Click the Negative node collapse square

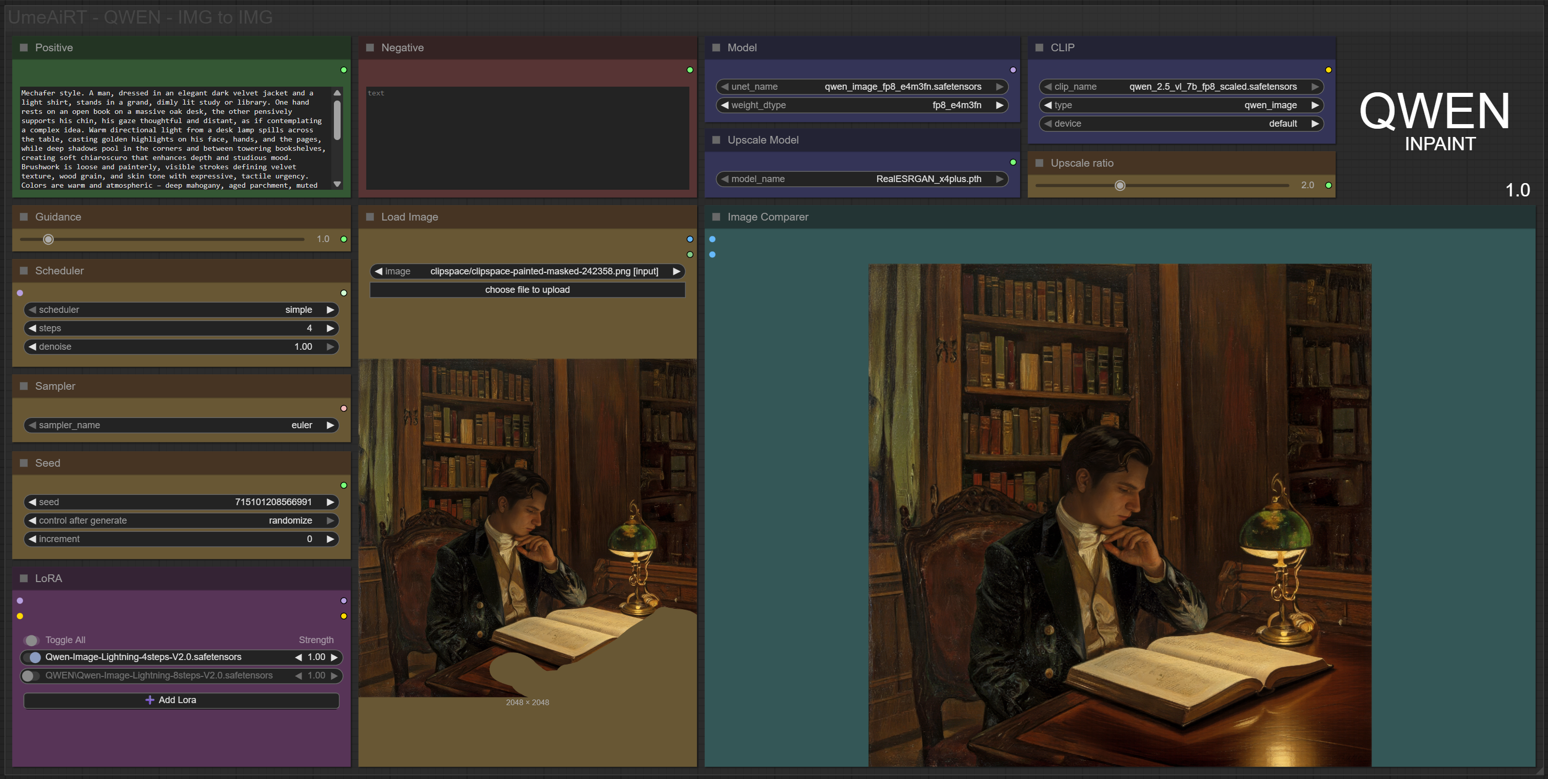370,48
